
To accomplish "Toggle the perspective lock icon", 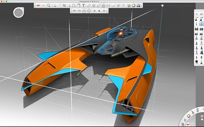I will tap(99, 10).
